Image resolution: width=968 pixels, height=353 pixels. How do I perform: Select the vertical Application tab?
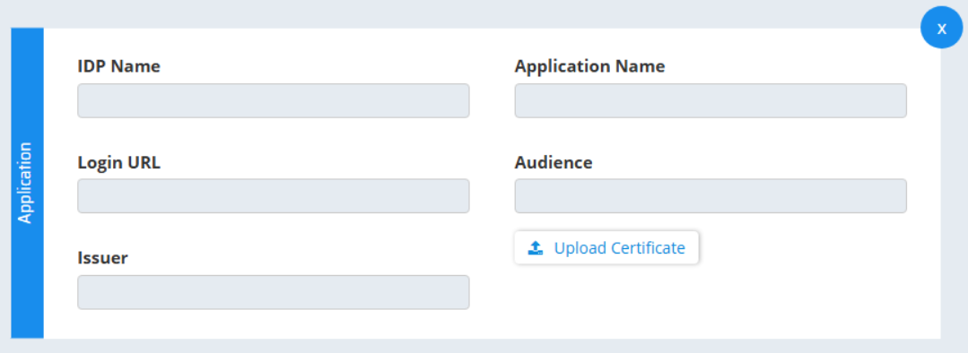[27, 183]
